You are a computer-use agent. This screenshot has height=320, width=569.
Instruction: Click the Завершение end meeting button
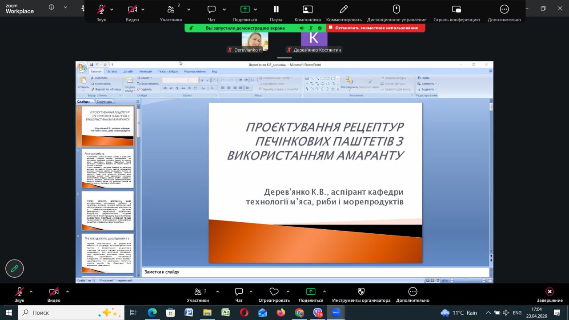click(x=549, y=292)
